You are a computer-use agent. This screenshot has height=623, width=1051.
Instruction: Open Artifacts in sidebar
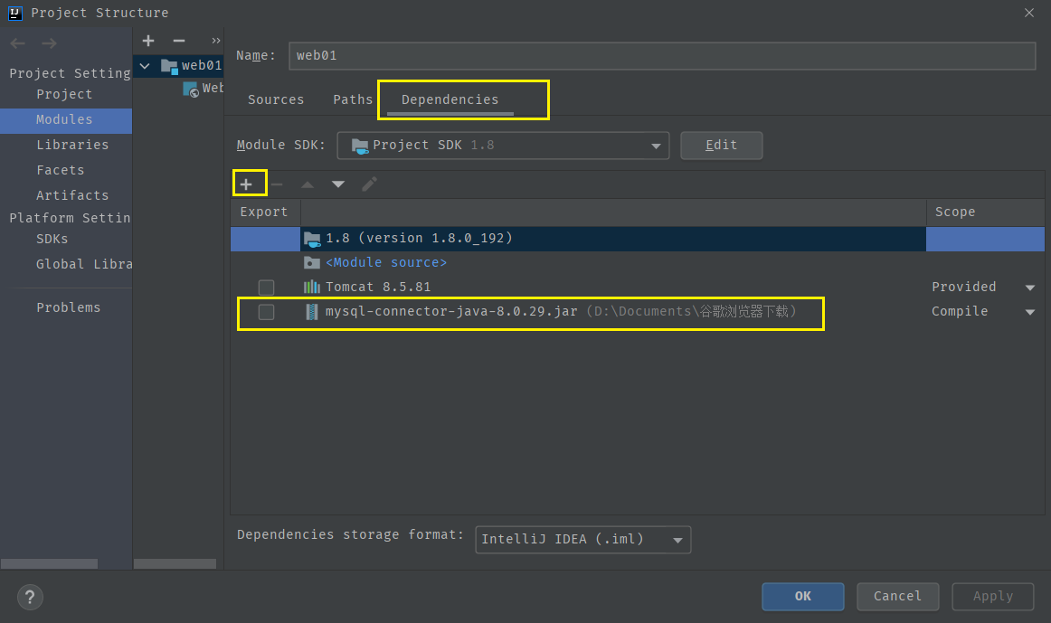(72, 195)
